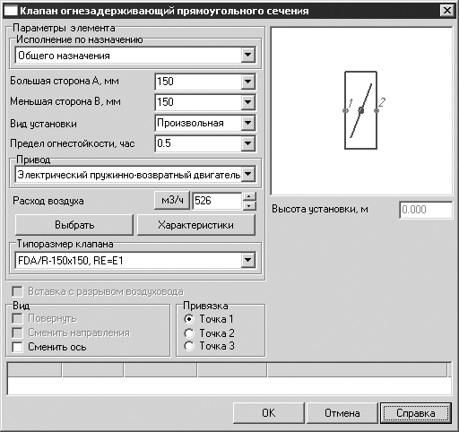
Task: Open the Исполнение по назначению dropdown
Action: pyautogui.click(x=247, y=55)
